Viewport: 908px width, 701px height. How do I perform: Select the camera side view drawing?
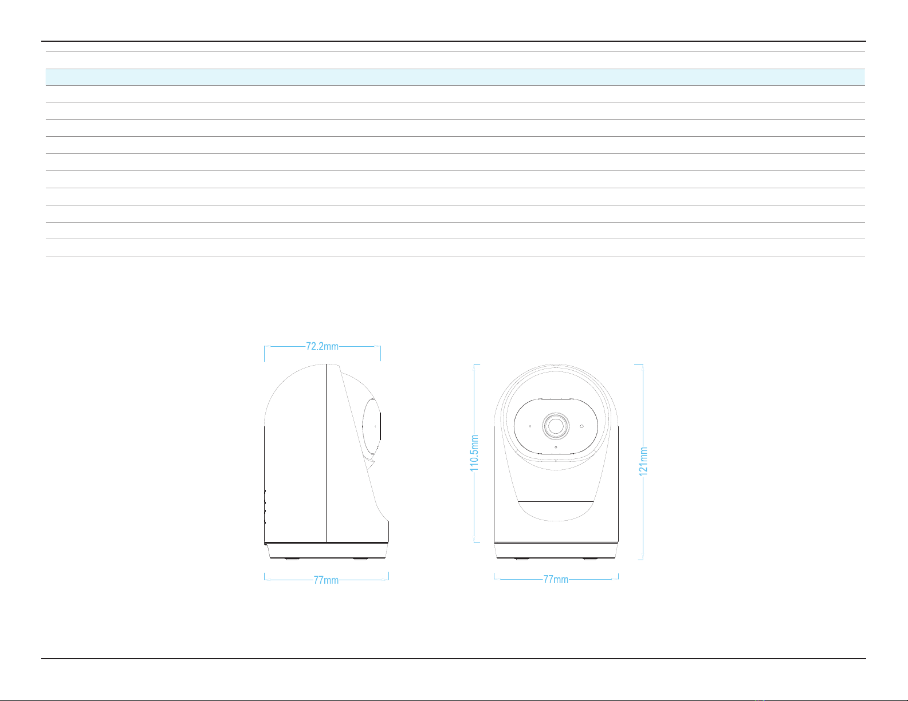point(327,461)
